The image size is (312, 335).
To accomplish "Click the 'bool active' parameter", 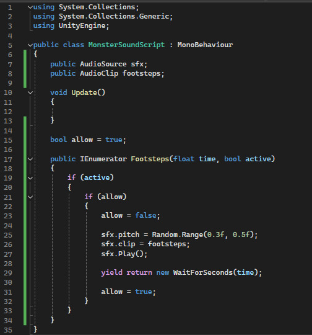I will pos(248,159).
